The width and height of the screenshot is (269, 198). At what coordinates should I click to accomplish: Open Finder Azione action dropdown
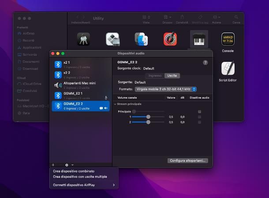[217, 17]
